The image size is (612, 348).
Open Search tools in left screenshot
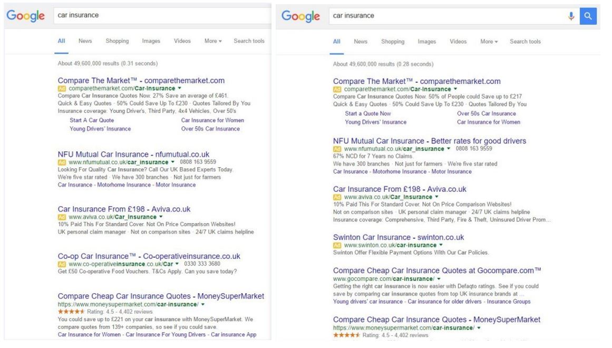249,41
